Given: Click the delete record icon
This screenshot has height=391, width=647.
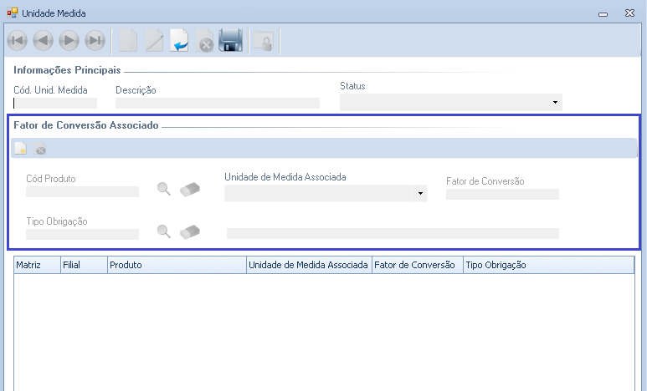Looking at the screenshot, I should click(205, 40).
